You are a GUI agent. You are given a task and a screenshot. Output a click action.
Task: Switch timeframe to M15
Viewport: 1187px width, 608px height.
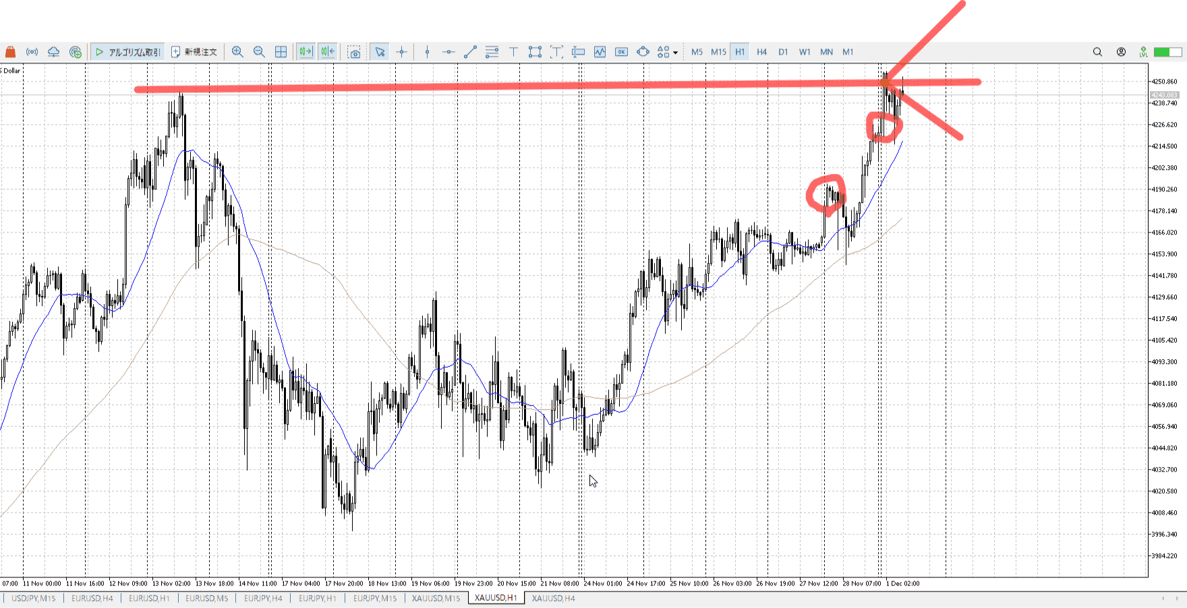click(718, 52)
